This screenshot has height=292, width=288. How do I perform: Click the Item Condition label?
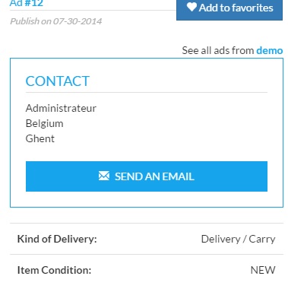(x=54, y=270)
